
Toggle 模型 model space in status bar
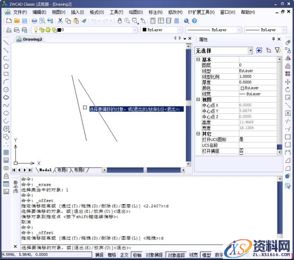coord(206,255)
